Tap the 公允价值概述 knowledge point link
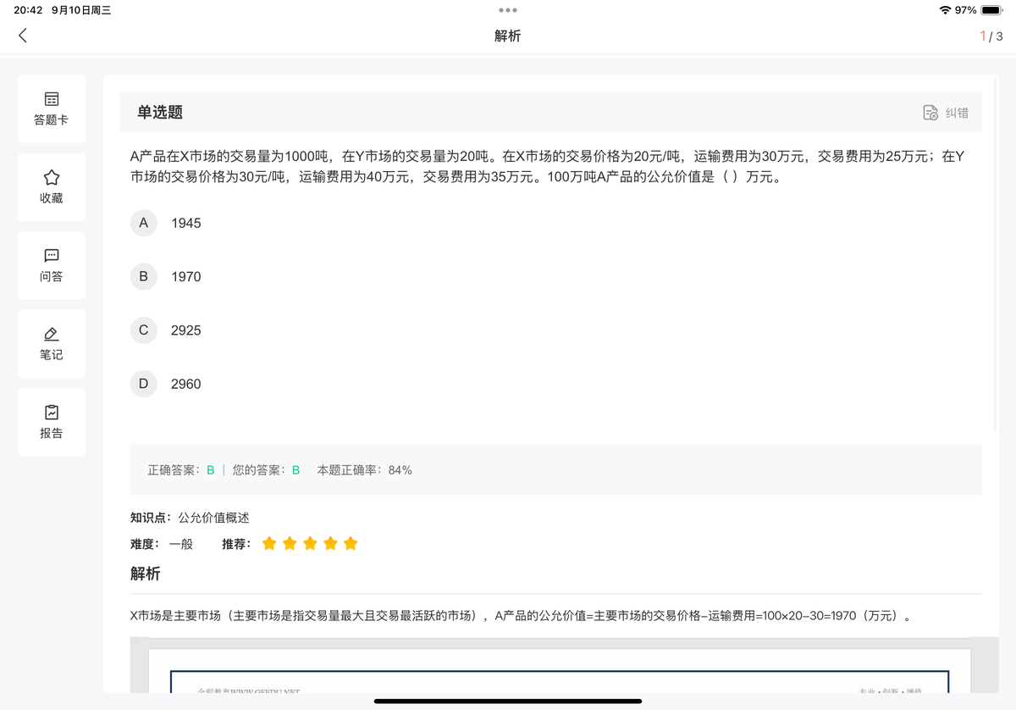 (213, 518)
